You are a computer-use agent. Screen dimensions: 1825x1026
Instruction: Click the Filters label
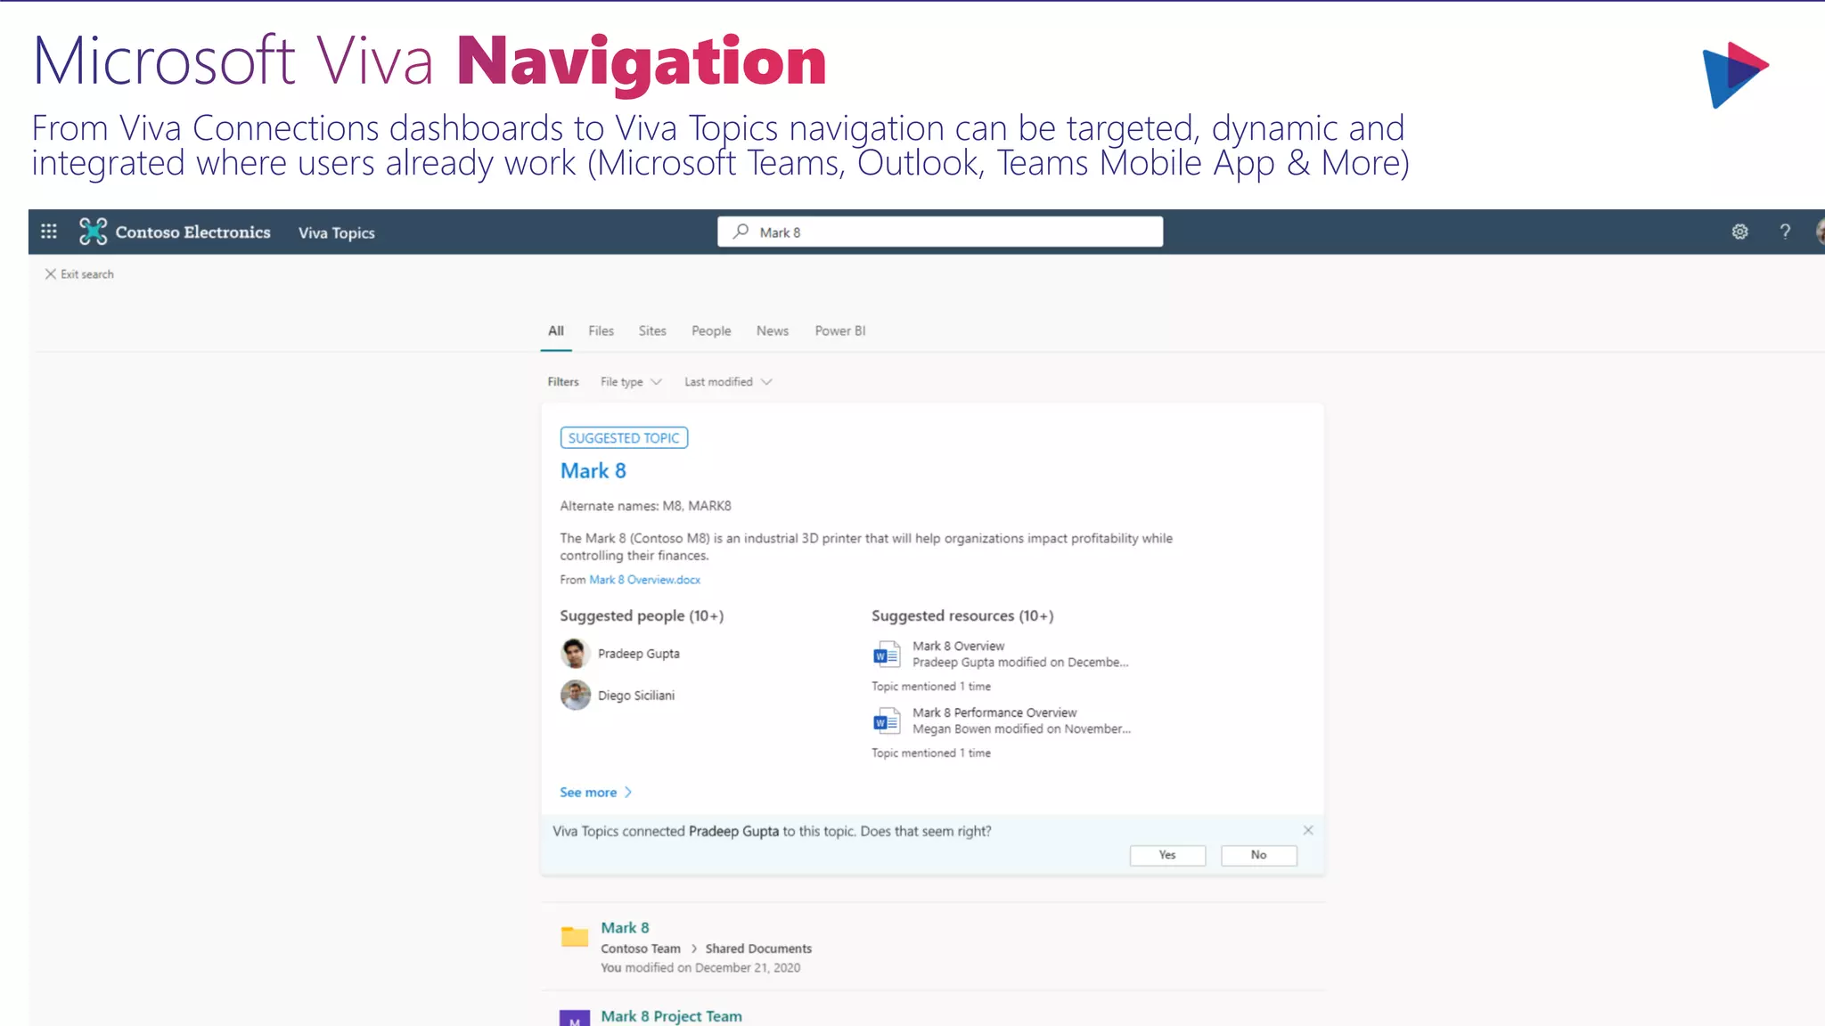[x=562, y=381]
